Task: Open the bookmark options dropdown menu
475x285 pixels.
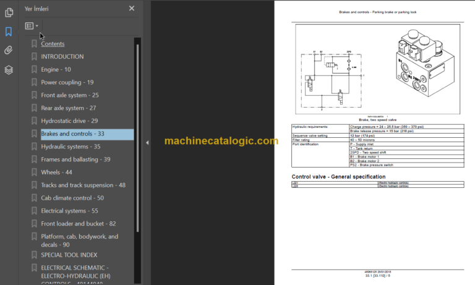Action: click(x=32, y=26)
